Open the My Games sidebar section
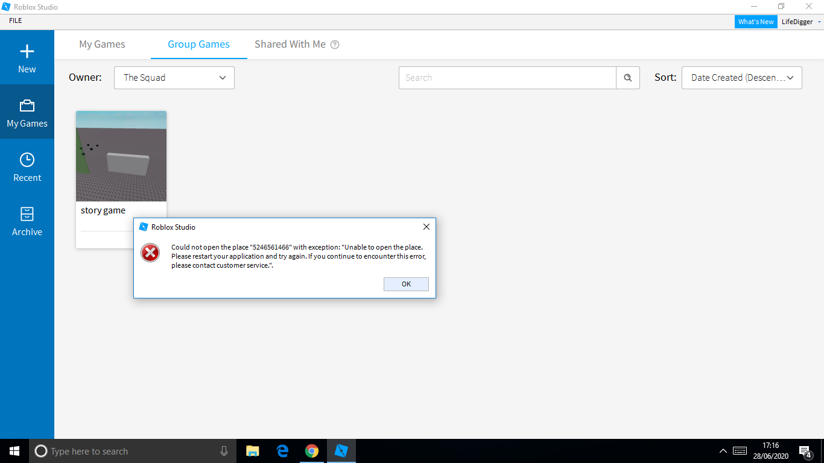 point(27,112)
